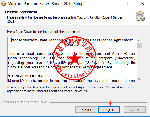
Task: Click the installer box icon in the header
Action: (140, 16)
